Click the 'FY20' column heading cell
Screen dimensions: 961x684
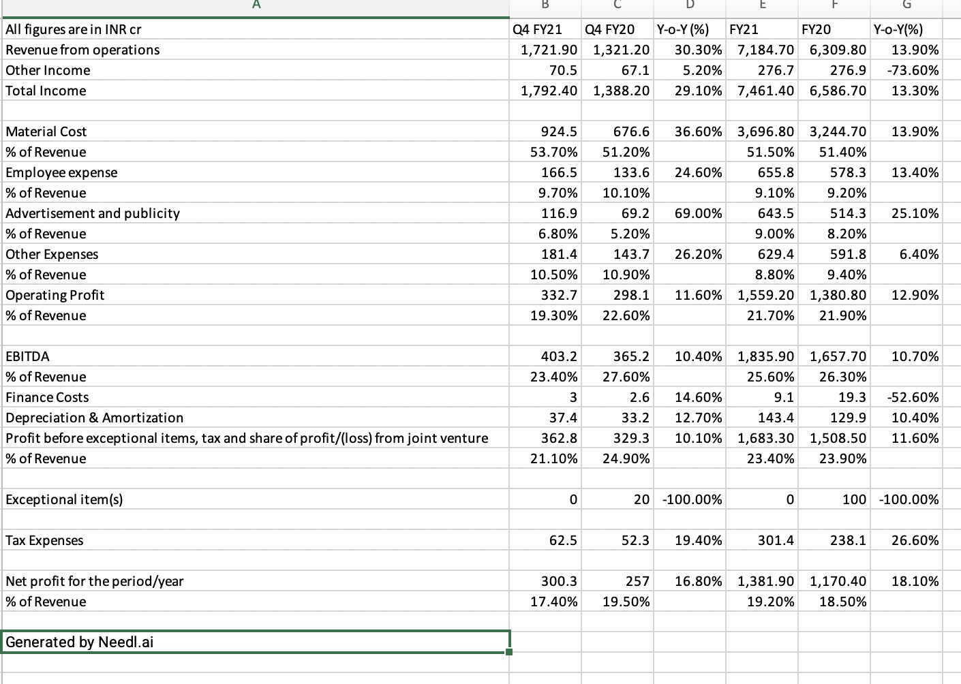834,29
